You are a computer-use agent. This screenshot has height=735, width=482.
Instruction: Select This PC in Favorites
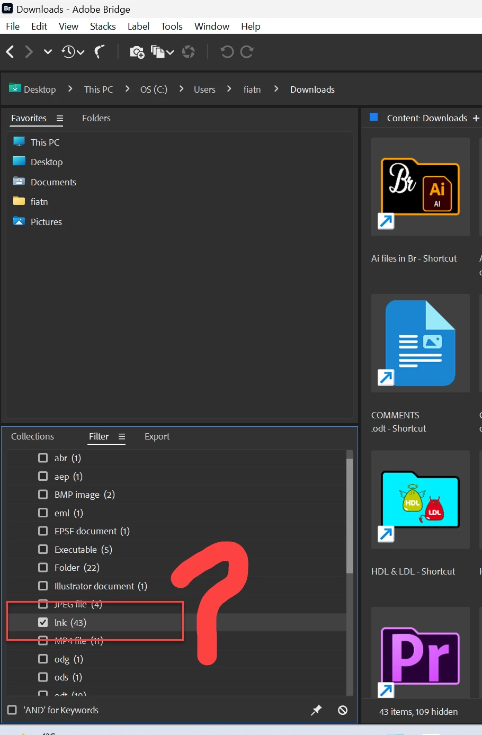tap(45, 142)
